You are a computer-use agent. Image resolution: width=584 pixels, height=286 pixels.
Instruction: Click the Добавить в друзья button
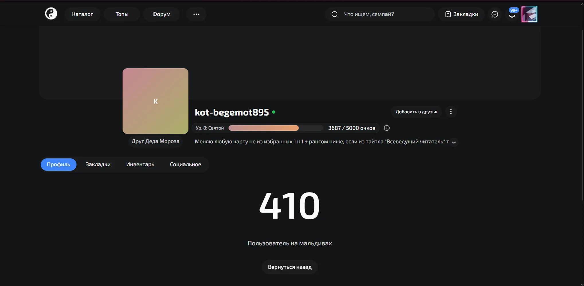pos(416,112)
